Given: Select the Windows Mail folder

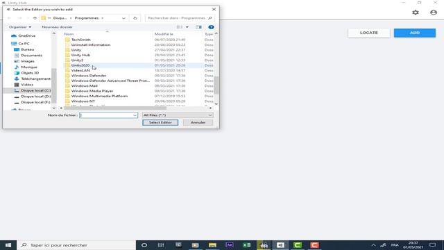Looking at the screenshot, I should pos(85,85).
